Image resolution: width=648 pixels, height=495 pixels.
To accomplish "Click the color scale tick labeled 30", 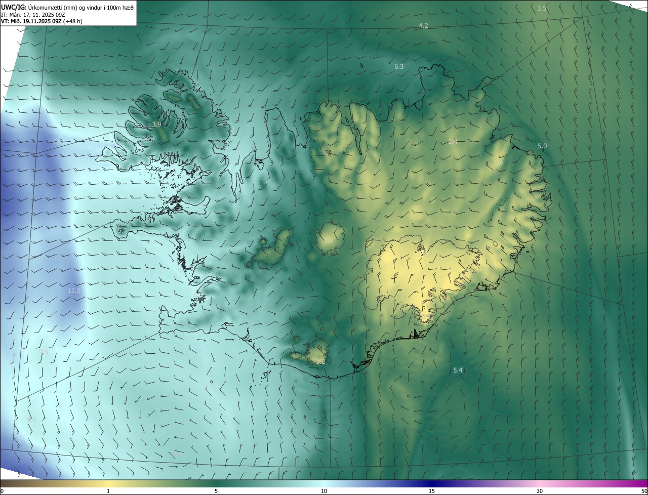I will (x=540, y=491).
